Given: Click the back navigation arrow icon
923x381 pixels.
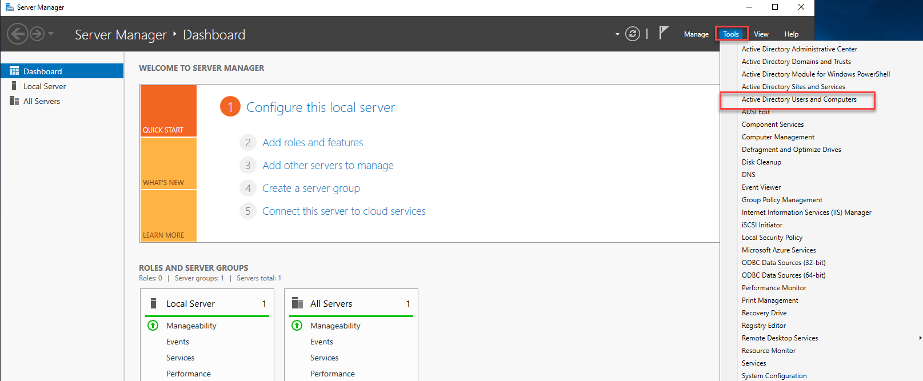Looking at the screenshot, I should tap(18, 34).
